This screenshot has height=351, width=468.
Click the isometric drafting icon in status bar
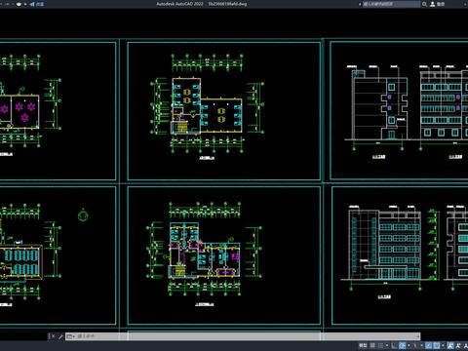pyautogui.click(x=414, y=345)
